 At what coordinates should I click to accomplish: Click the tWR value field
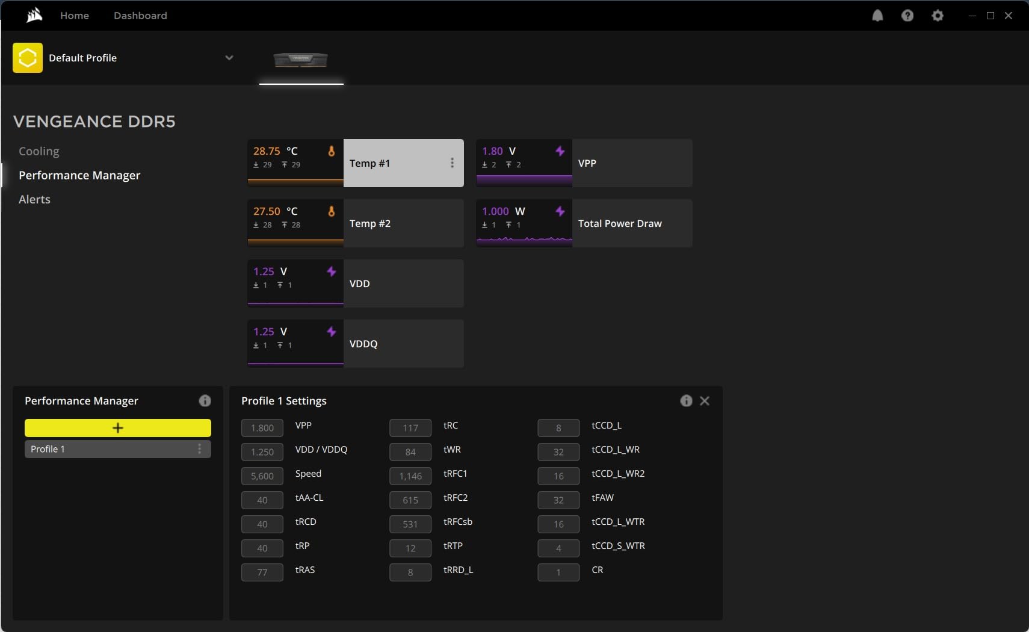[410, 452]
